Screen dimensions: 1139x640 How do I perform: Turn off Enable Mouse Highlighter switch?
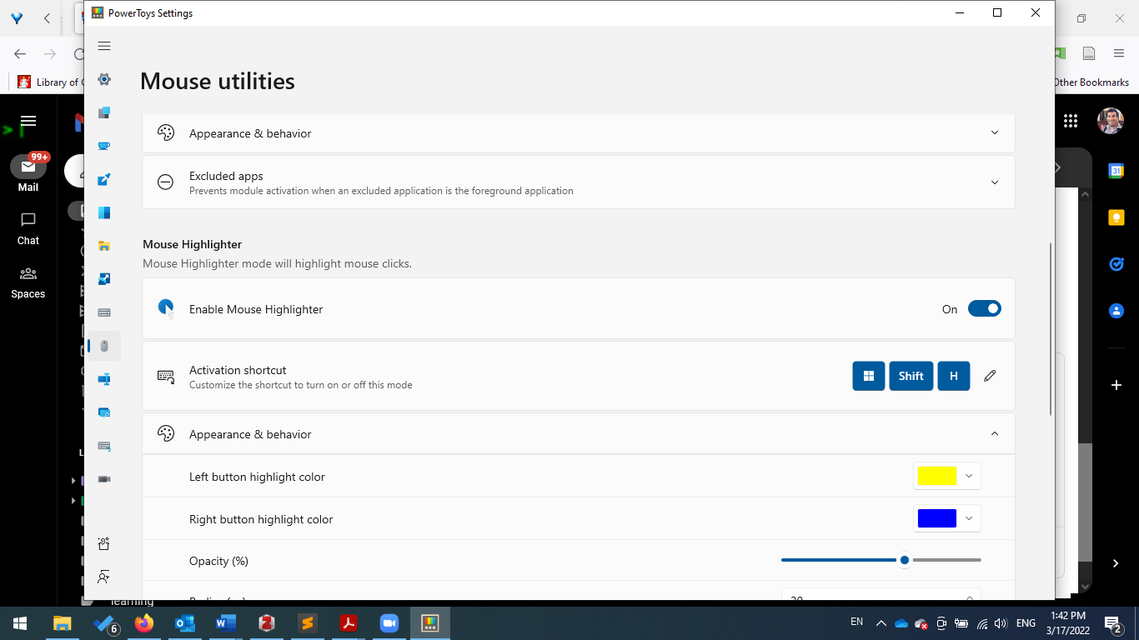[985, 308]
